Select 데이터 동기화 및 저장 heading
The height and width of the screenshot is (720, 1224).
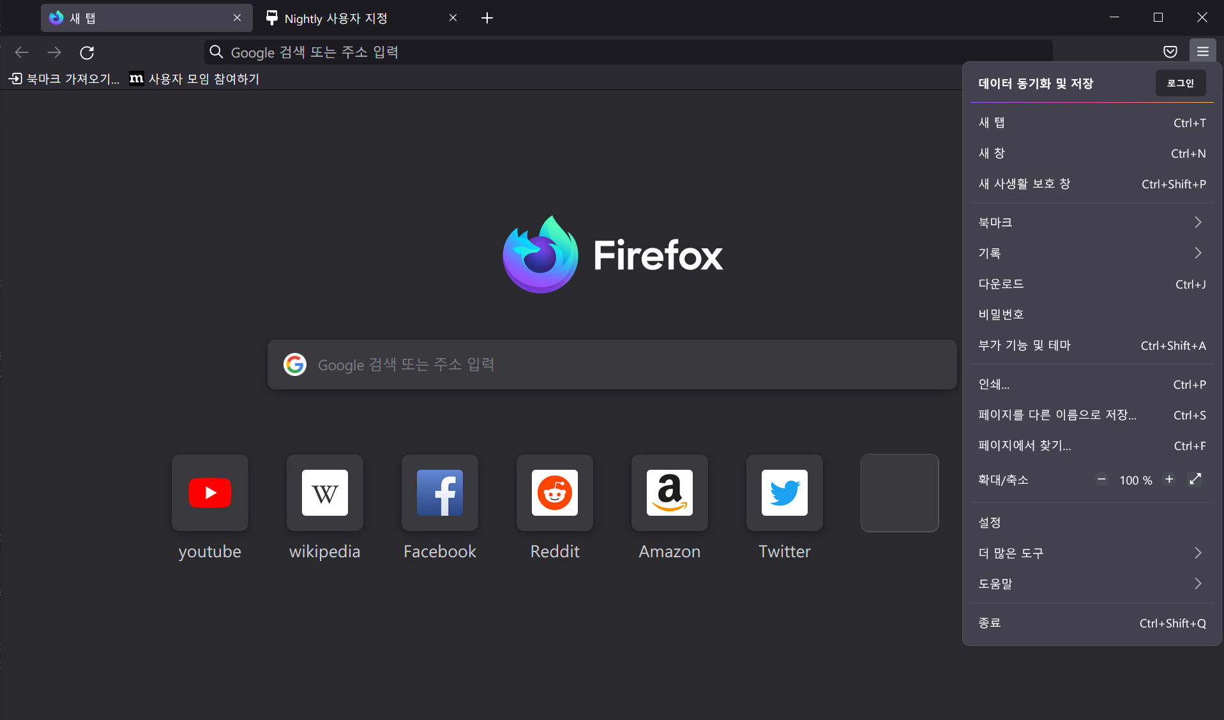click(x=1036, y=84)
